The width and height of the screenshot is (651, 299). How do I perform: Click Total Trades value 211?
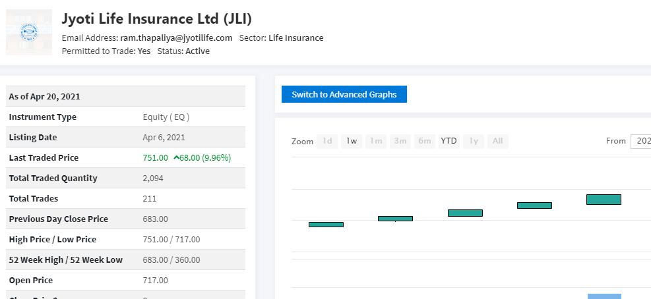point(150,198)
